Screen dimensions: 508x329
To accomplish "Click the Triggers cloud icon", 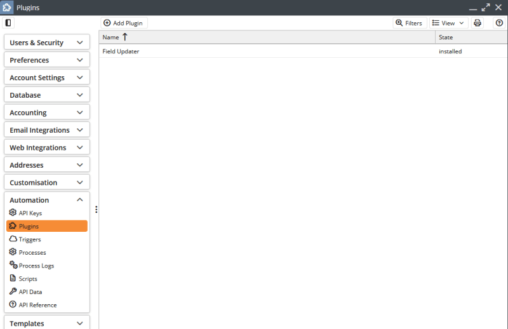I will [x=13, y=239].
